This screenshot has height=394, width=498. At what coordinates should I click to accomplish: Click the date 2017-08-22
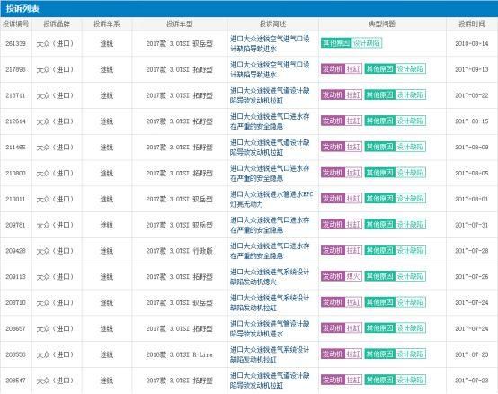click(472, 95)
